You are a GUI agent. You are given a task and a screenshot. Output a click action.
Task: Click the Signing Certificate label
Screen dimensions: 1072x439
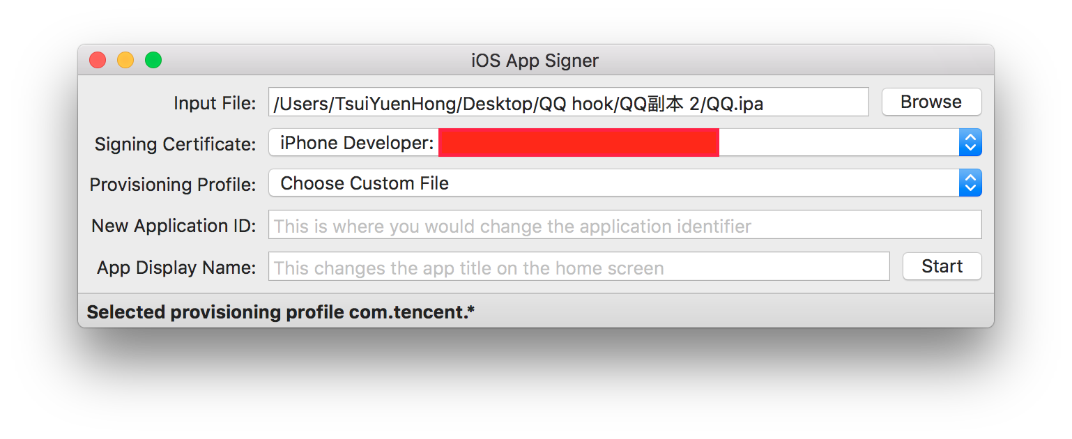point(175,144)
